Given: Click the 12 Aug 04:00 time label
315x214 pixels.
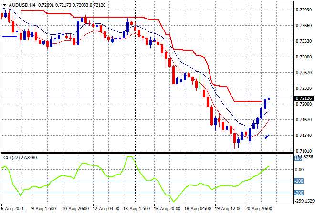Looking at the screenshot, I should [x=106, y=209].
